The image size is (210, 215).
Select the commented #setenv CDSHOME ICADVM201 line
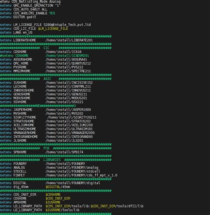tap(44, 56)
